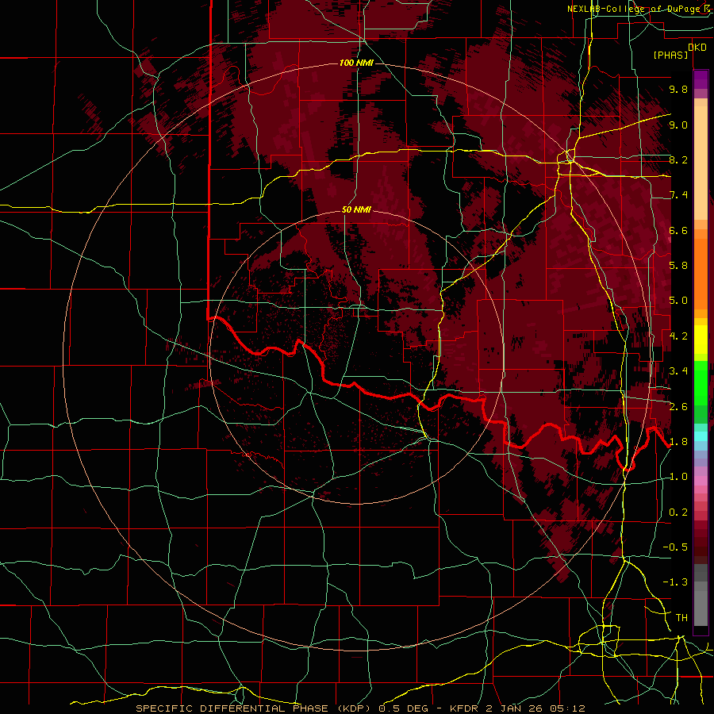
Task: Click the 'DKD' label above the legend
Action: (697, 48)
